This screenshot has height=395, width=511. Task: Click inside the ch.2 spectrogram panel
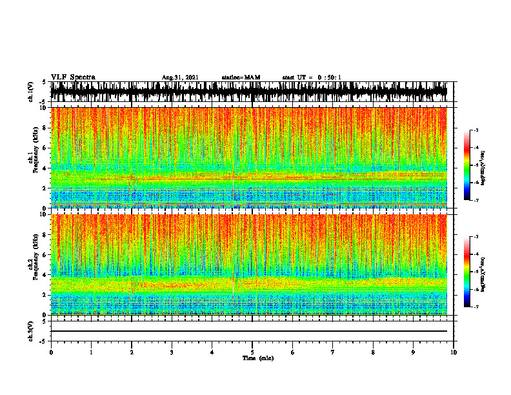pos(248,265)
